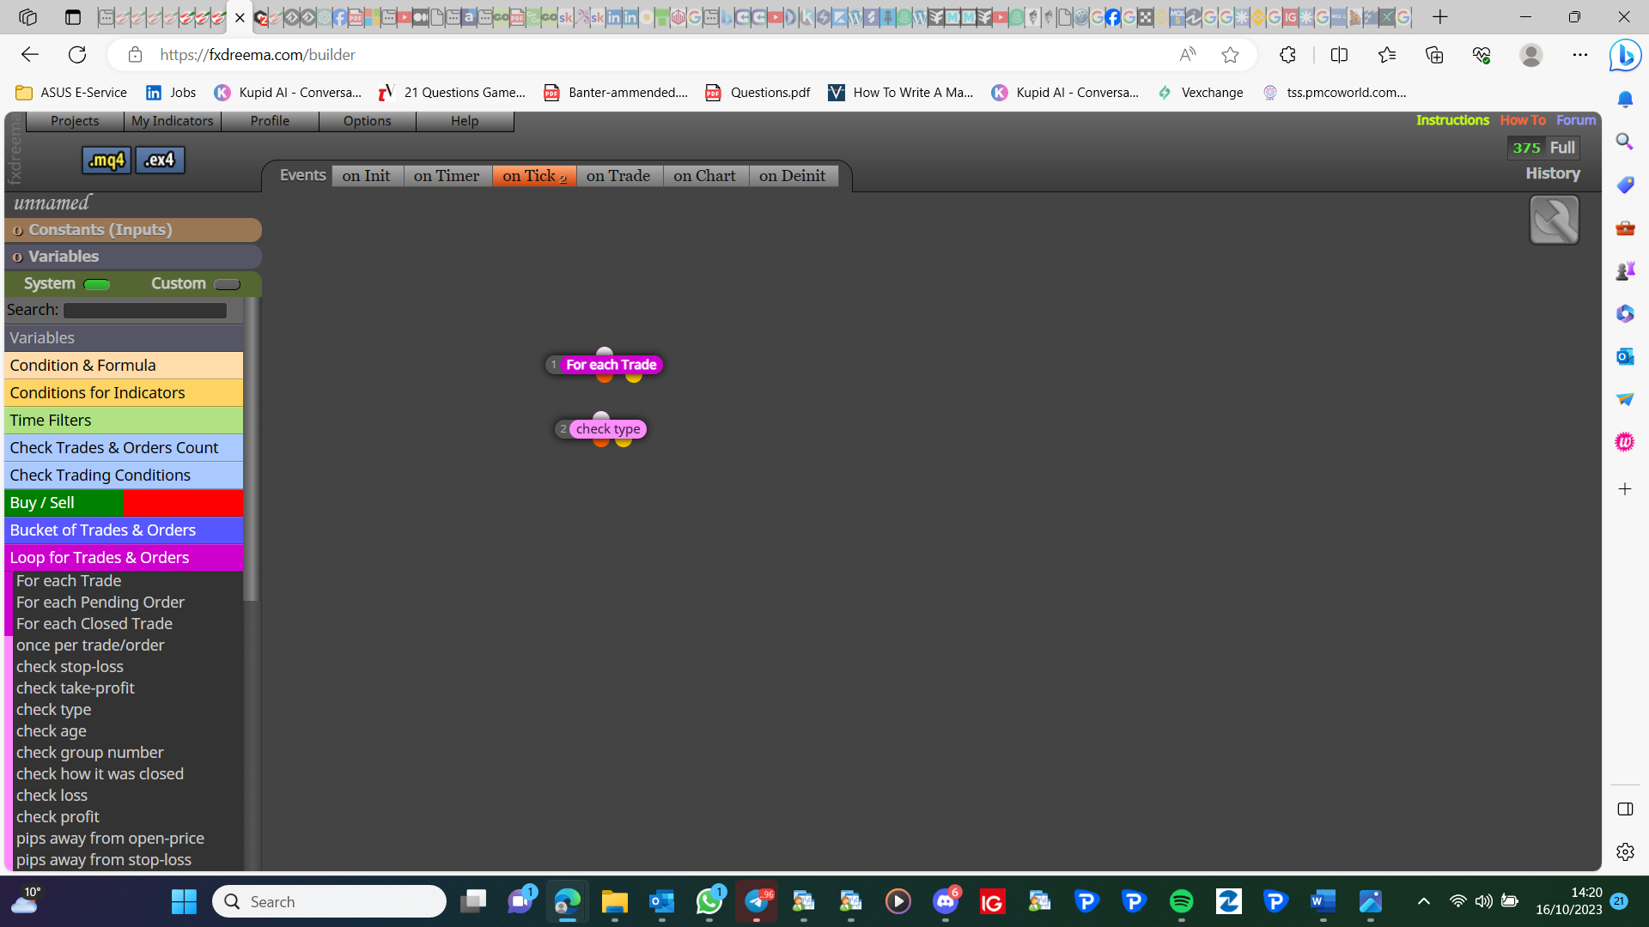
Task: Open Outlook in Edge sidebar
Action: pos(1625,356)
